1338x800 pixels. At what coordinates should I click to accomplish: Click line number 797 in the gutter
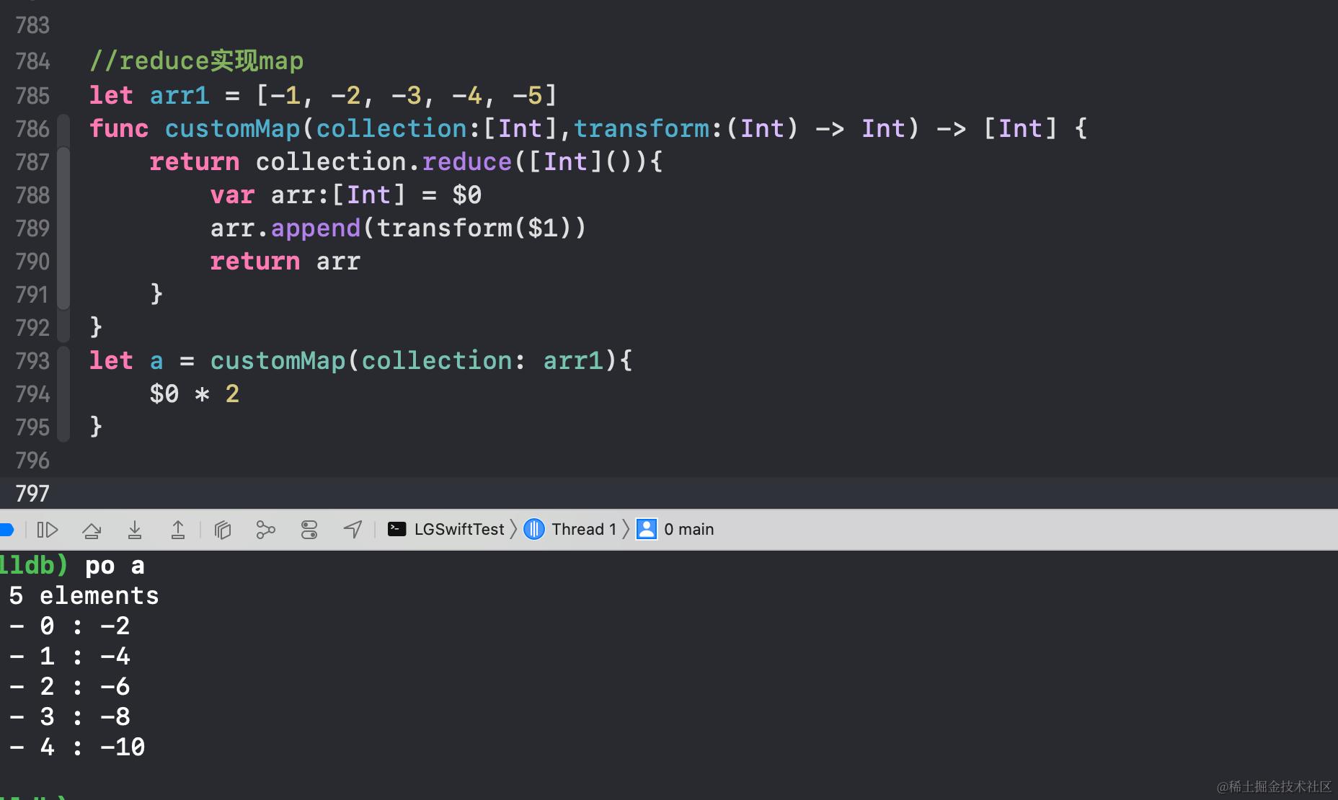[x=32, y=494]
